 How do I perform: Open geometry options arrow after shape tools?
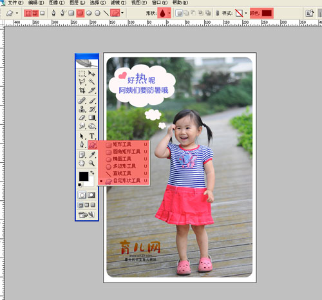click(122, 13)
